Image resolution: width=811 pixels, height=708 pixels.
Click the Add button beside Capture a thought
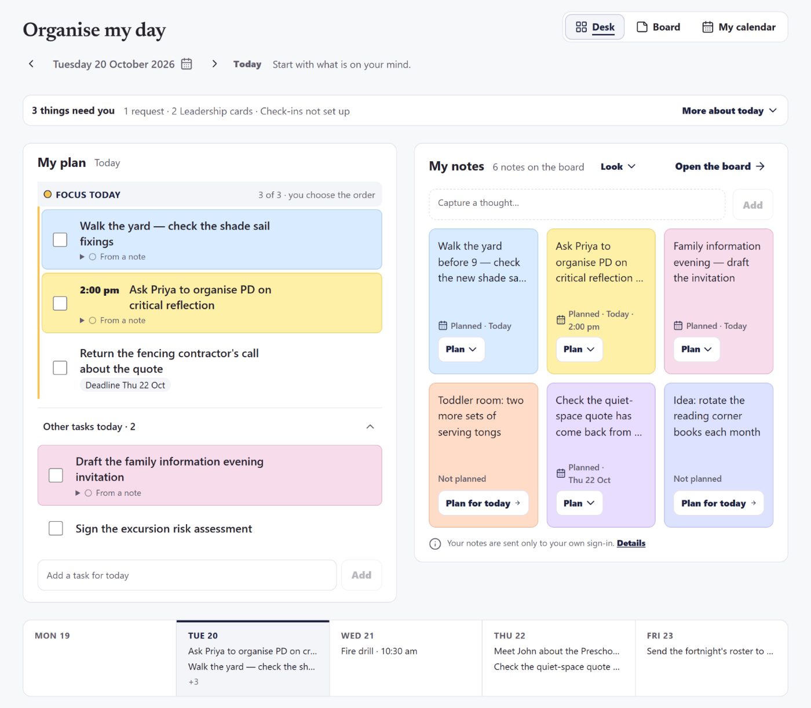click(x=752, y=205)
